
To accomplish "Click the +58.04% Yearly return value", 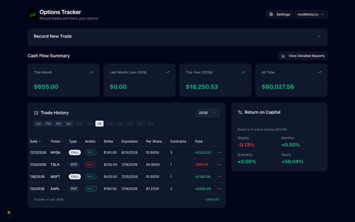I will 292,162.
